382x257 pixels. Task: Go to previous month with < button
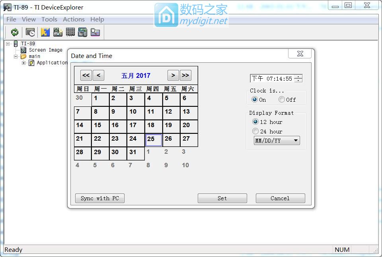[98, 75]
